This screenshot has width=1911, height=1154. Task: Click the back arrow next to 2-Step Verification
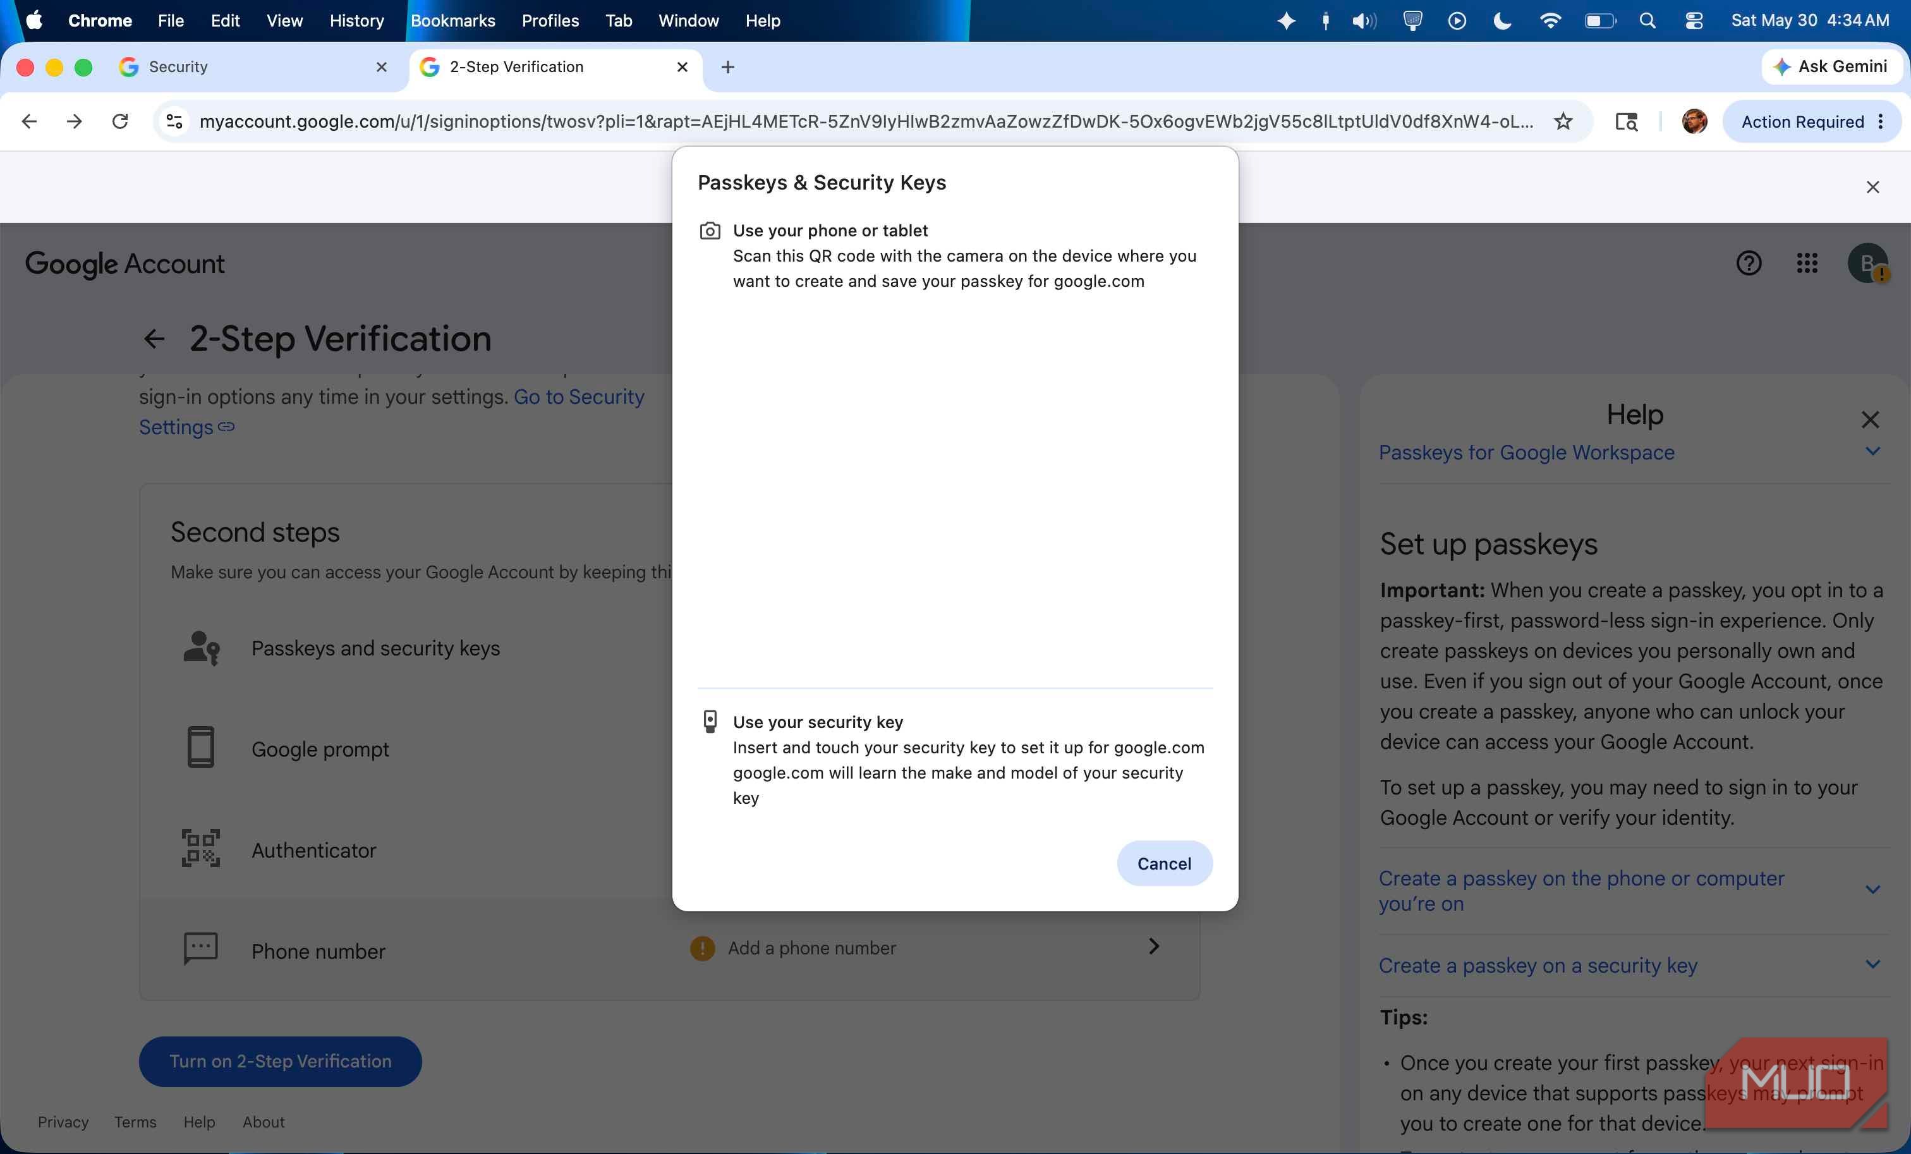click(154, 339)
